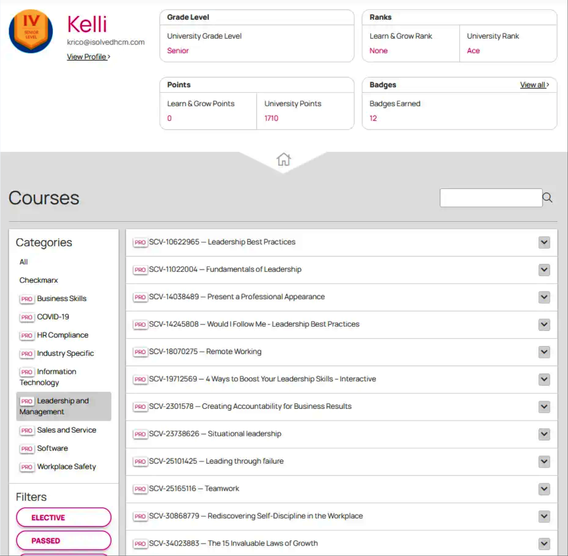Click the Senior Level IV badge avatar

(31, 31)
